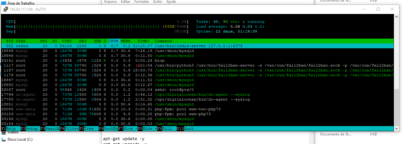Select F3 Search in htop footer

click(x=50, y=129)
